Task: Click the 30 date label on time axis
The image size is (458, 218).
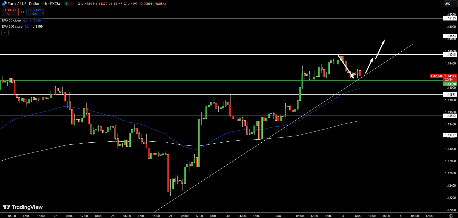Action: pos(228,216)
